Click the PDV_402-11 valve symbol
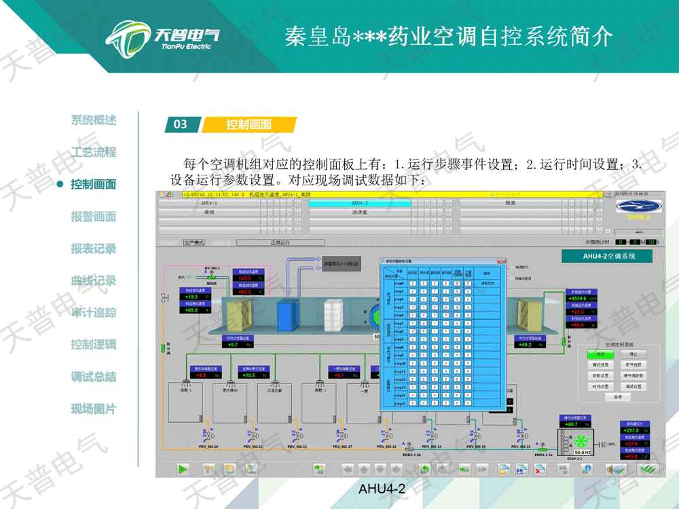The width and height of the screenshot is (679, 509). [x=254, y=434]
